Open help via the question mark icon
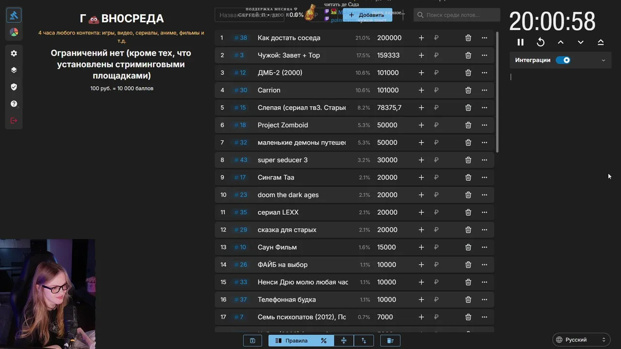Image resolution: width=621 pixels, height=349 pixels. pos(14,104)
